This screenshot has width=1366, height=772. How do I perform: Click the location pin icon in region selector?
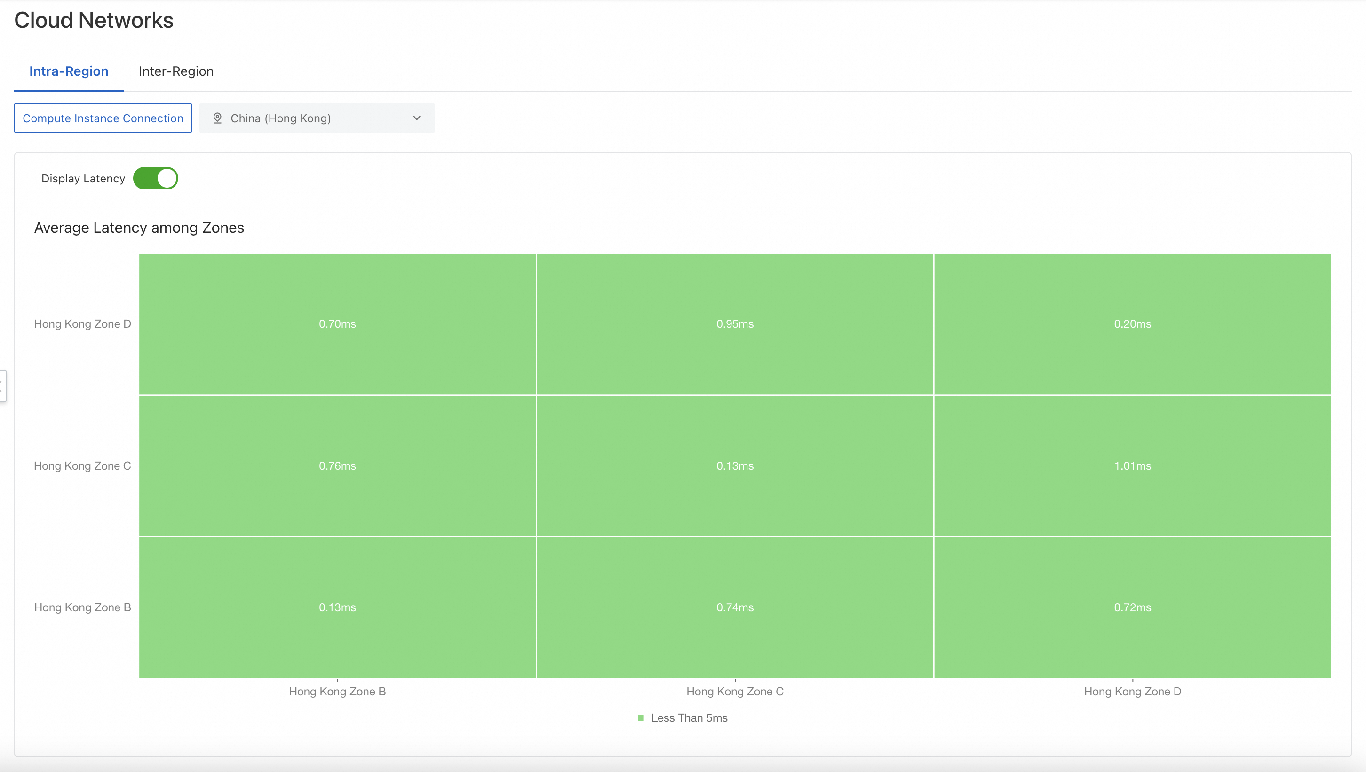click(217, 118)
